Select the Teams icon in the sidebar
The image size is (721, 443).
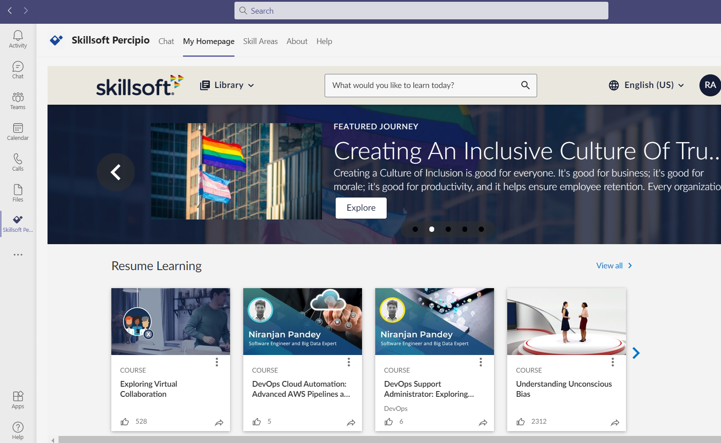(18, 100)
